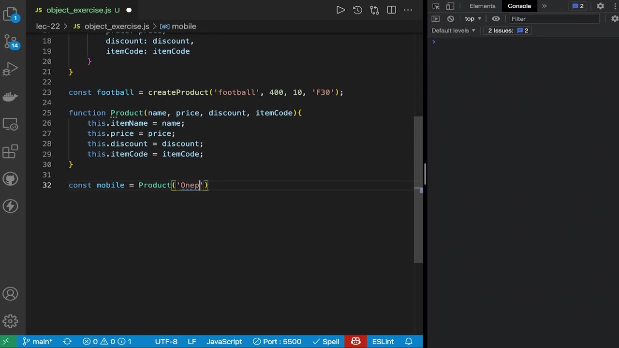Split the editor to the right
Screen dimensions: 619x348
(x=391, y=10)
